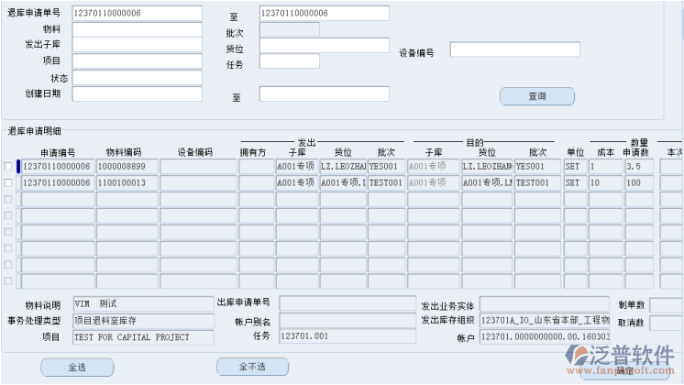
Task: Click the 设备编号 input field
Action: 513,49
